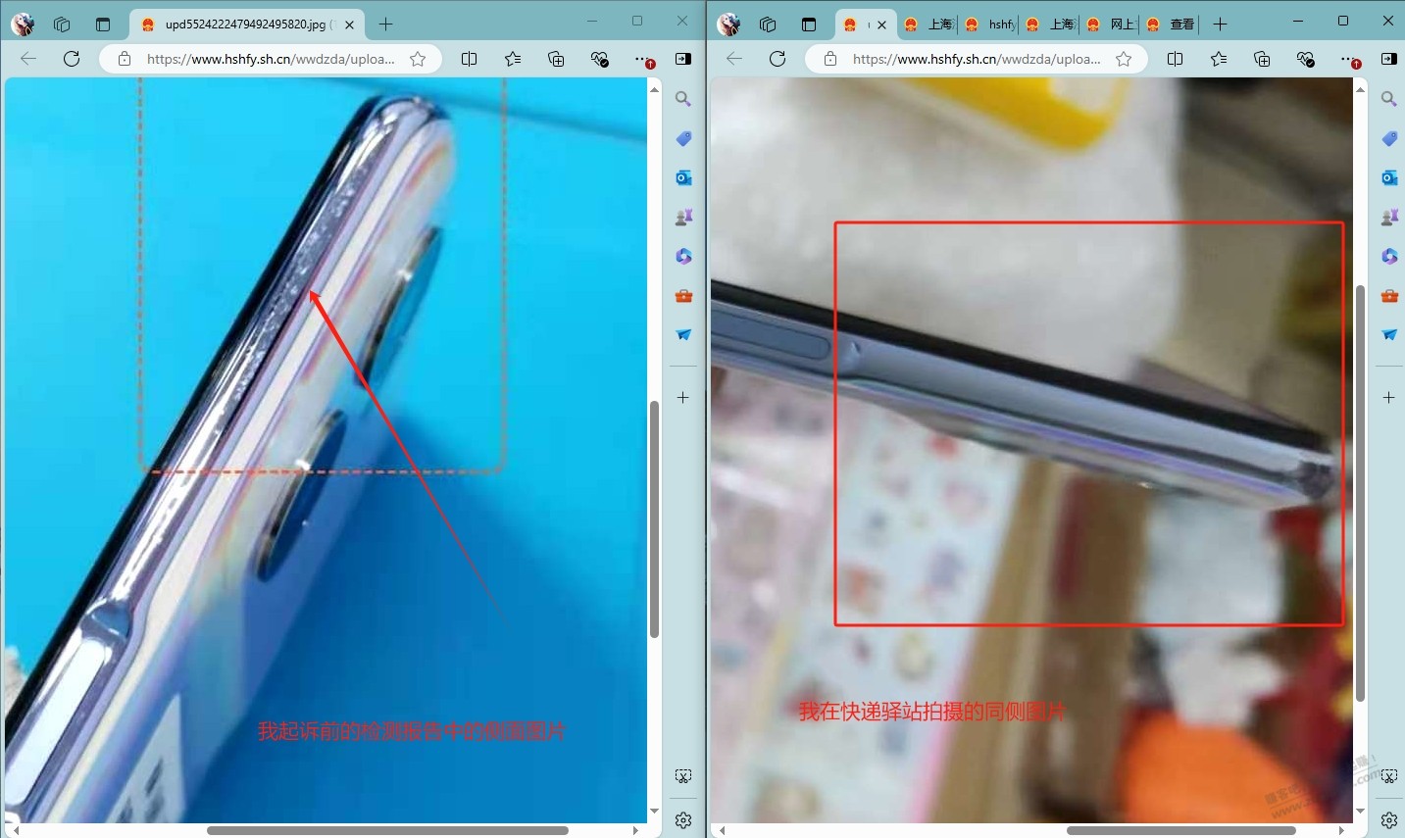Enable split screen in right window
Image resolution: width=1405 pixels, height=838 pixels.
coord(1176,59)
